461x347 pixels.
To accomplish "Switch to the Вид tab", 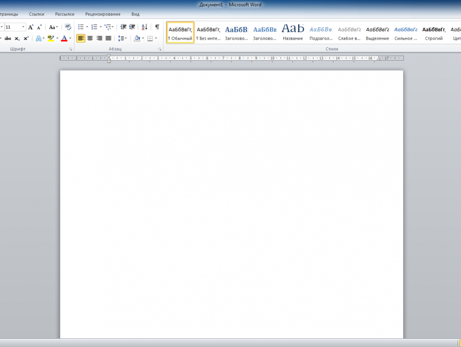I will tap(136, 14).
